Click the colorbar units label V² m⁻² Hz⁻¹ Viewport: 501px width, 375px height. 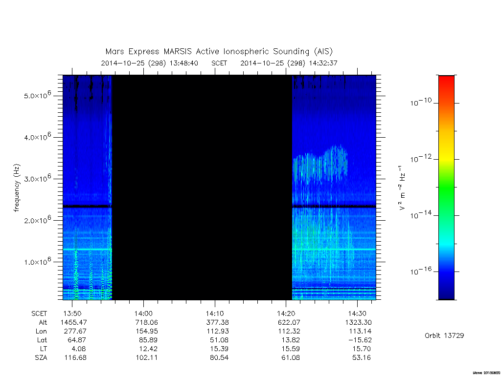402,187
